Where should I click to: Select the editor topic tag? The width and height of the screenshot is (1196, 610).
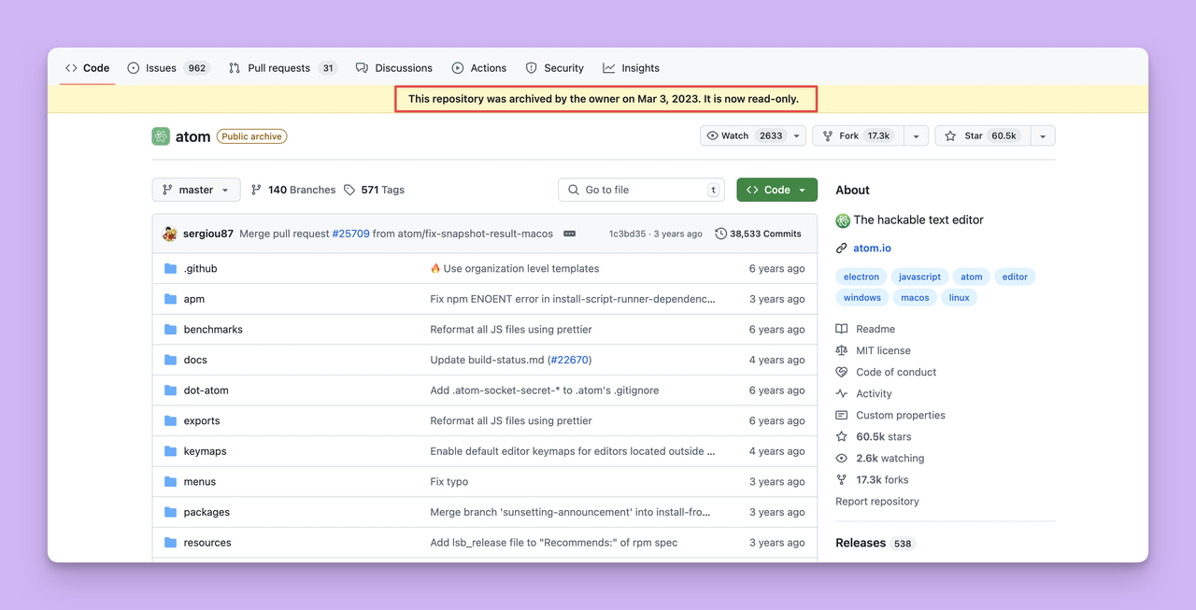1015,277
